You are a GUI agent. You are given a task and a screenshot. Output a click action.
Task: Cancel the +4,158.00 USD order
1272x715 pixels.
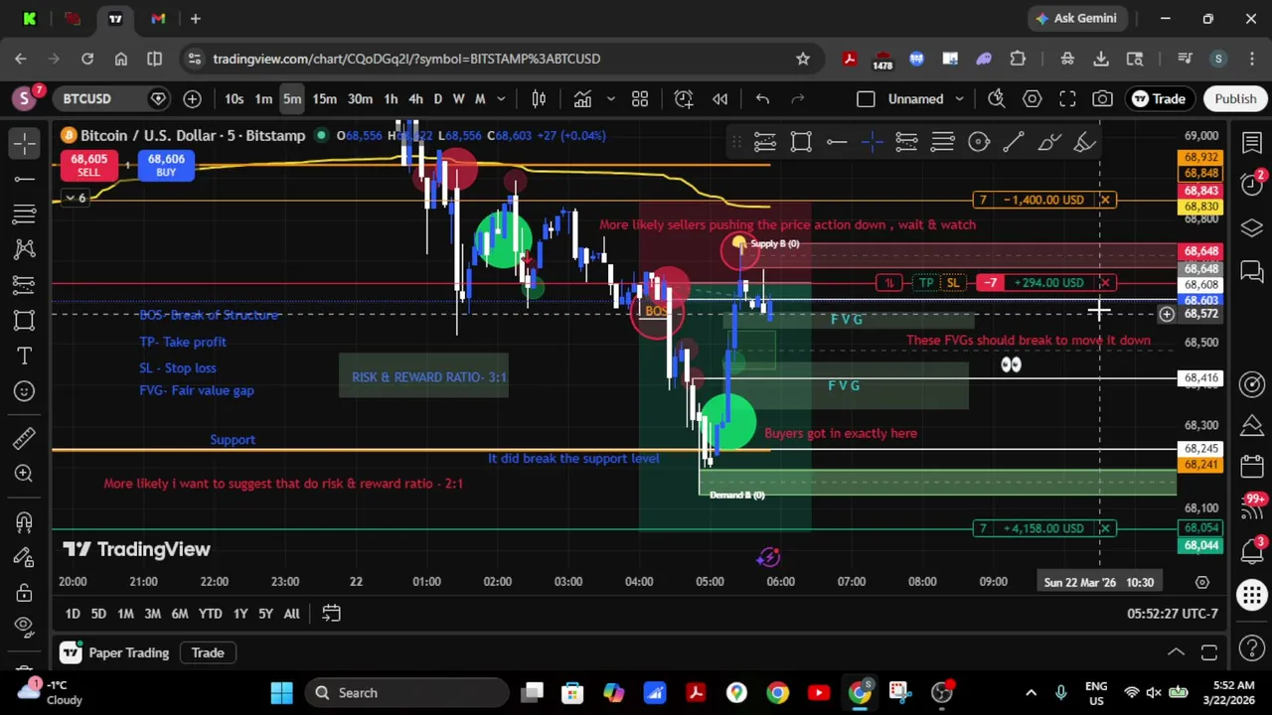[1104, 528]
